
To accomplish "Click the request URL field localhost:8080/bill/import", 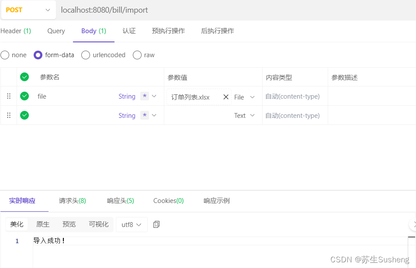I will point(104,10).
